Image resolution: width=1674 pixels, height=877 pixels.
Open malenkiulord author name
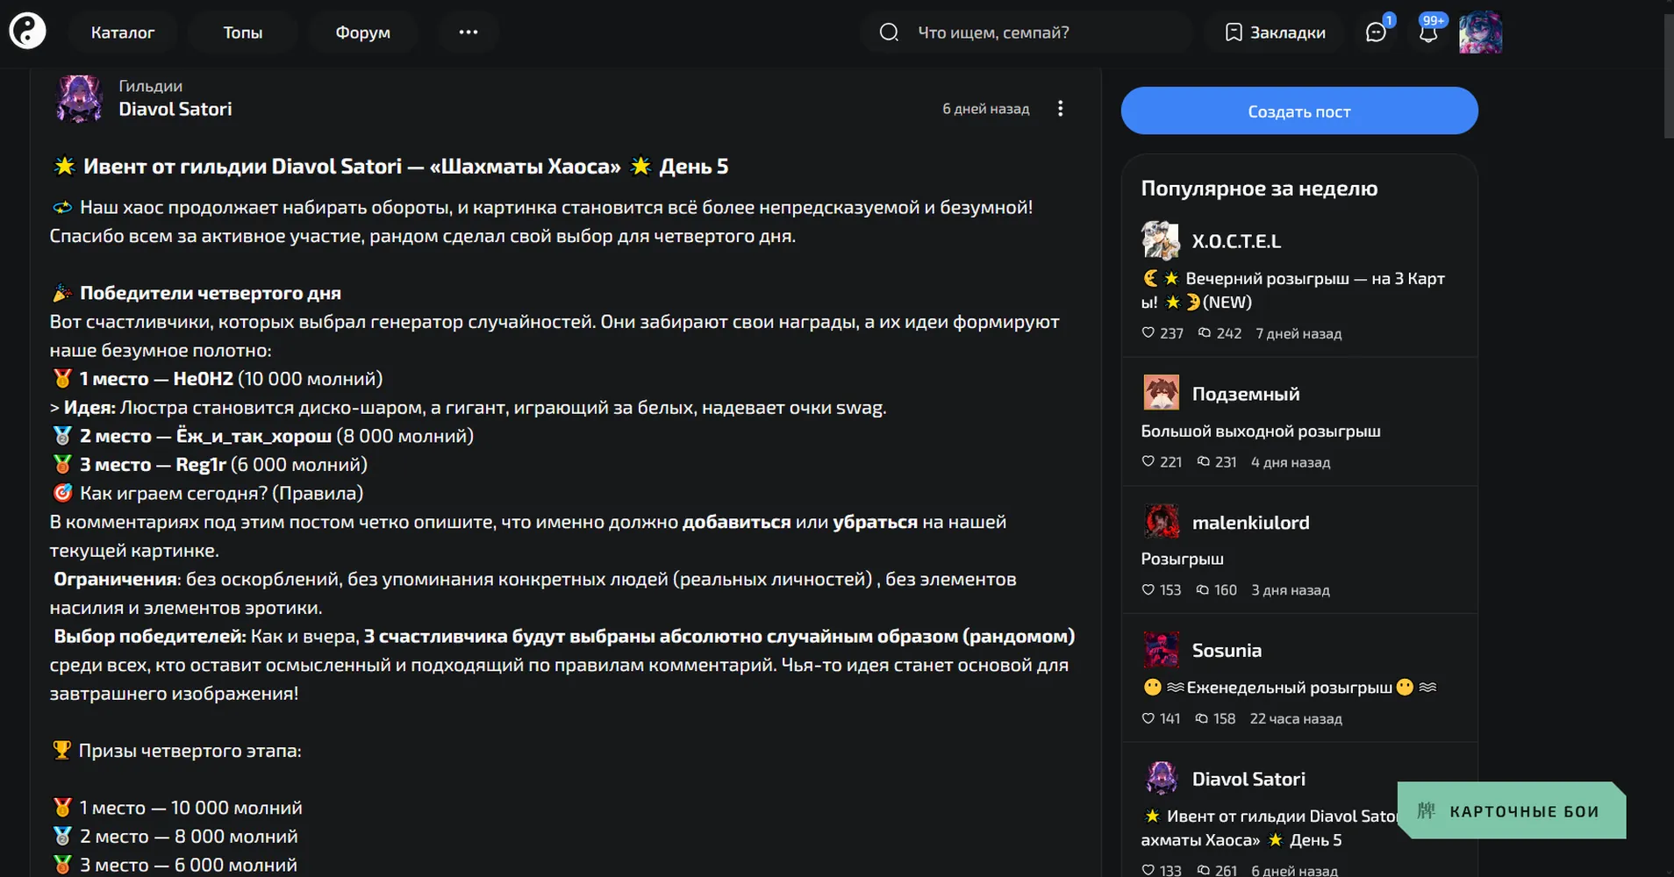[x=1250, y=523]
